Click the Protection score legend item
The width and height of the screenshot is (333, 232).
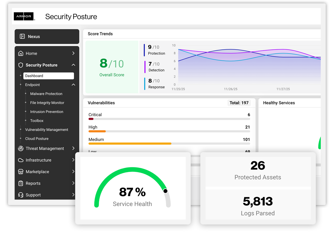click(x=155, y=50)
